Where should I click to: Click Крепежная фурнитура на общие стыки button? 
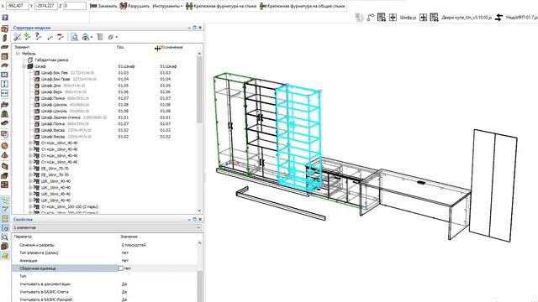[302, 6]
